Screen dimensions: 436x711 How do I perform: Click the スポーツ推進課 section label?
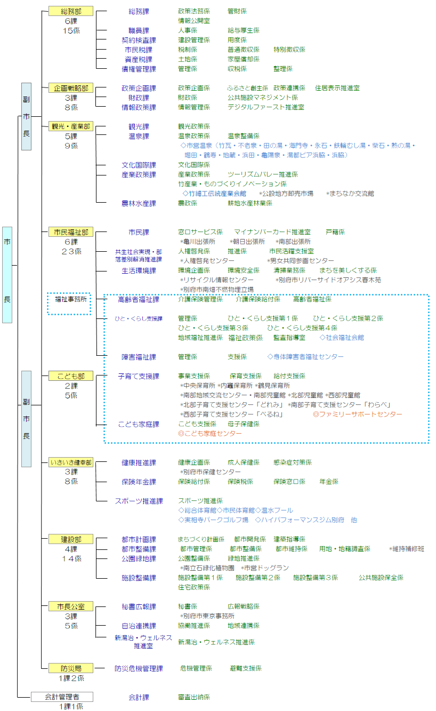pyautogui.click(x=139, y=501)
